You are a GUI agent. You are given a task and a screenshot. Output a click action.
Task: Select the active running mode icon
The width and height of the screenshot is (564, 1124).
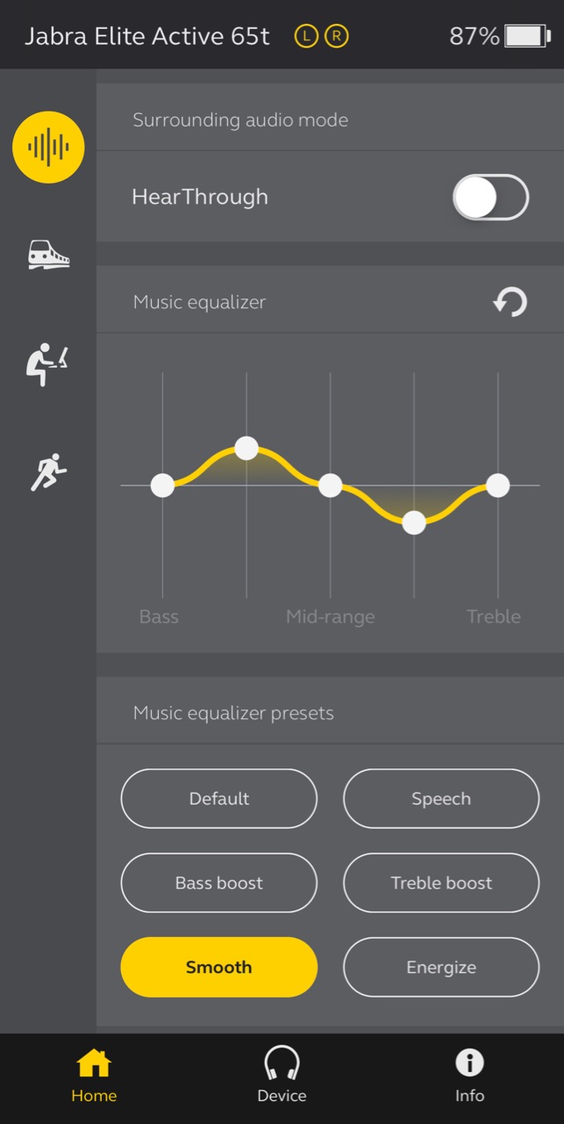pyautogui.click(x=48, y=472)
